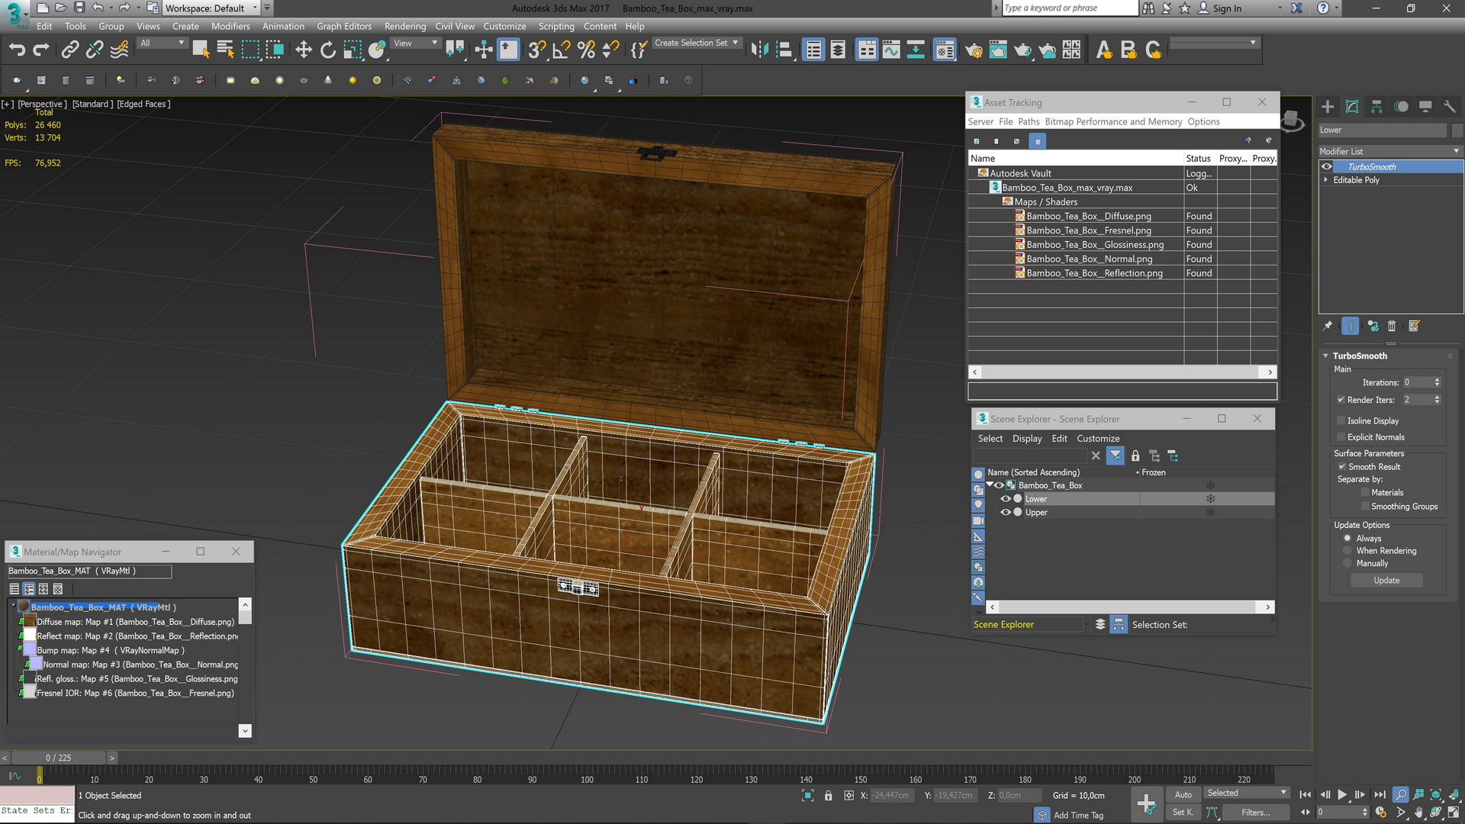Click the Toggle Scene Explorer toolbar icon
1465x824 pixels.
tap(814, 50)
